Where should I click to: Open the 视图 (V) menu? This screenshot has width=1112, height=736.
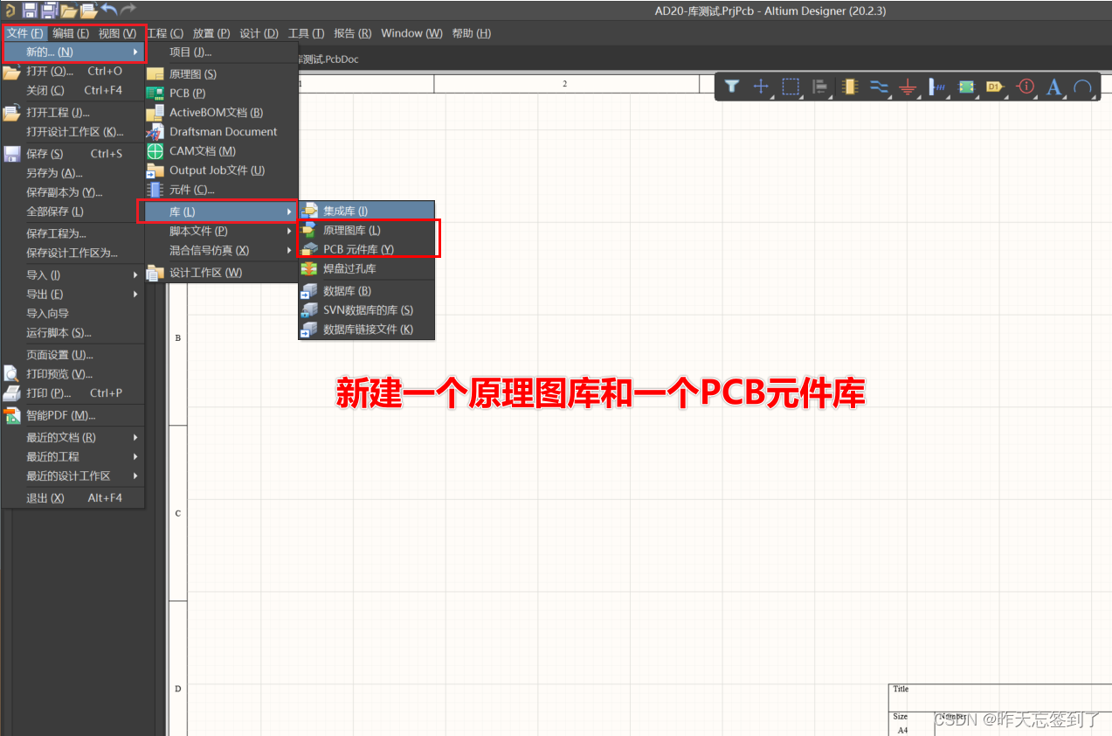[x=117, y=33]
